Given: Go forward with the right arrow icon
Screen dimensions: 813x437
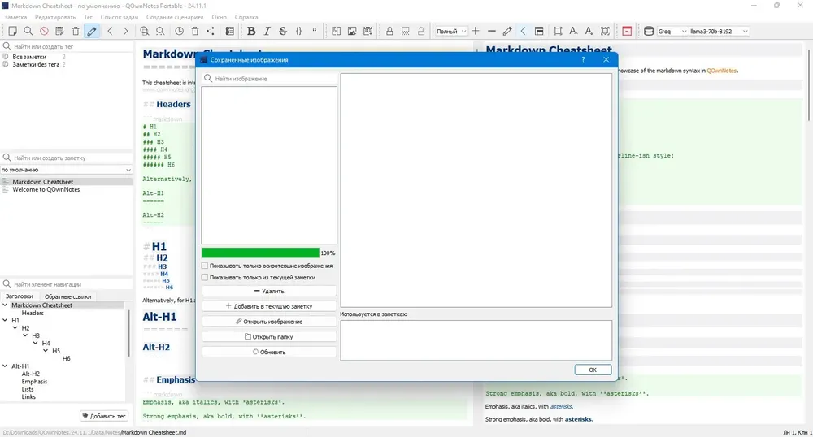Looking at the screenshot, I should click(125, 31).
